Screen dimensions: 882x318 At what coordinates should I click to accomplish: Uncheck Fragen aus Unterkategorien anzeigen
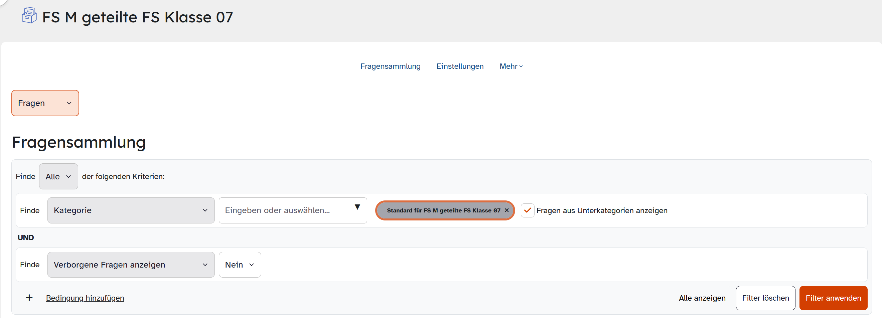(528, 210)
